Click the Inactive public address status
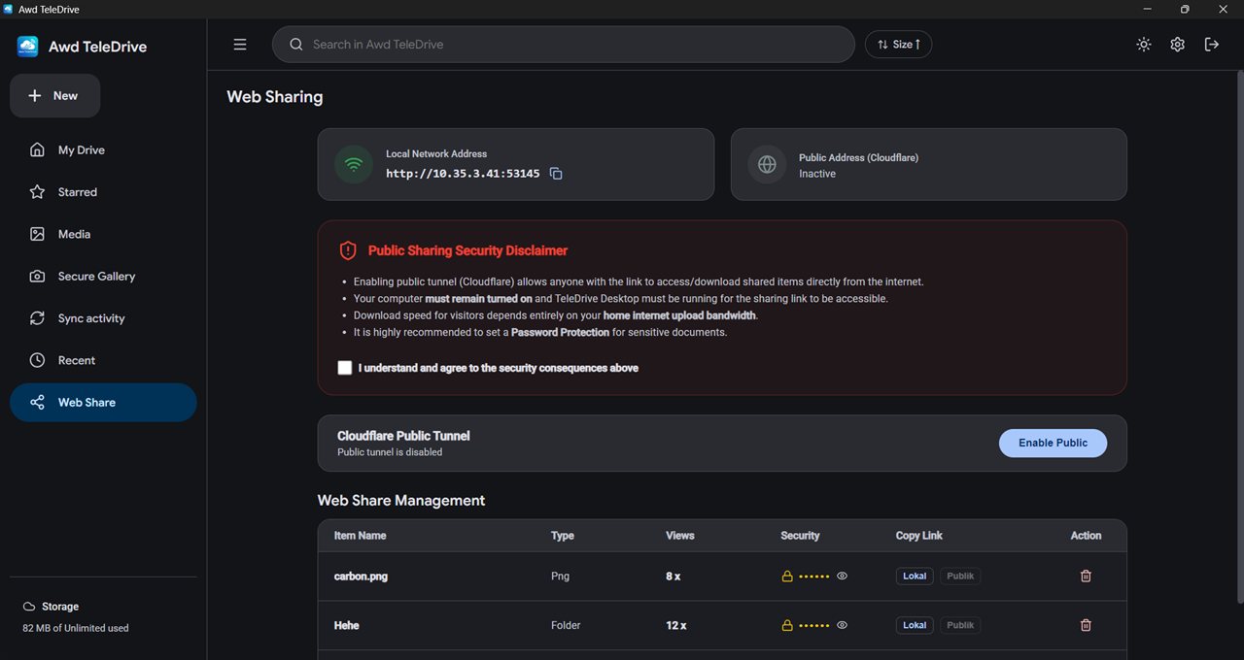1244x660 pixels. (x=817, y=174)
